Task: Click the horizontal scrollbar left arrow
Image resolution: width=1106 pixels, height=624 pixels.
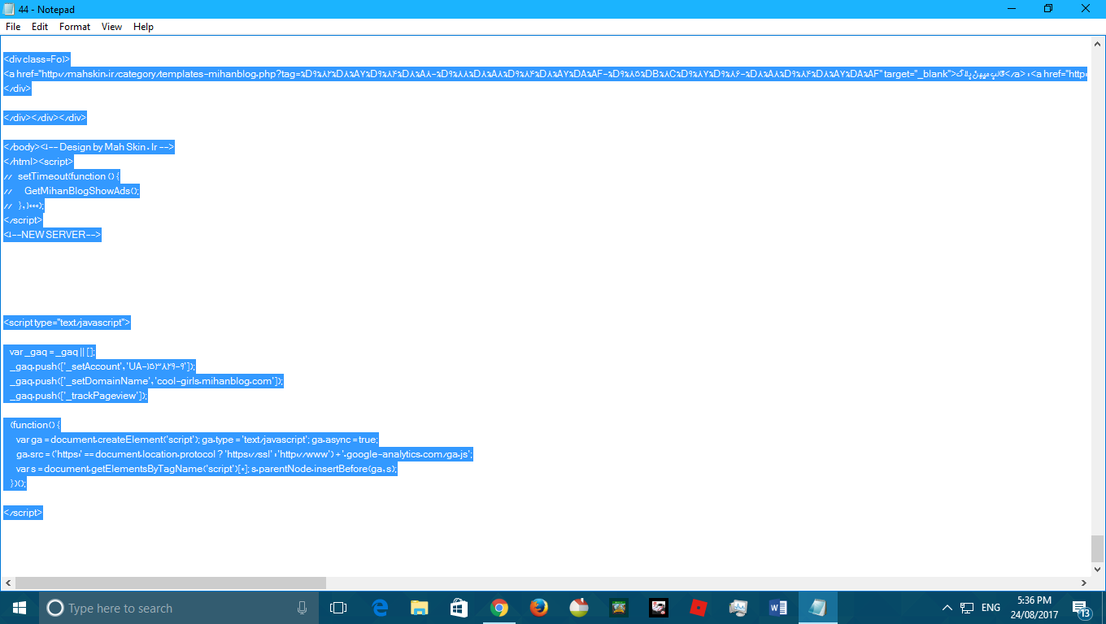Action: [x=7, y=583]
